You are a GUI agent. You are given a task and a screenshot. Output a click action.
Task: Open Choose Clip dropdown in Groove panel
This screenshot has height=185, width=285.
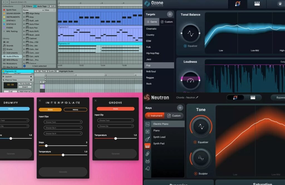tap(116, 126)
